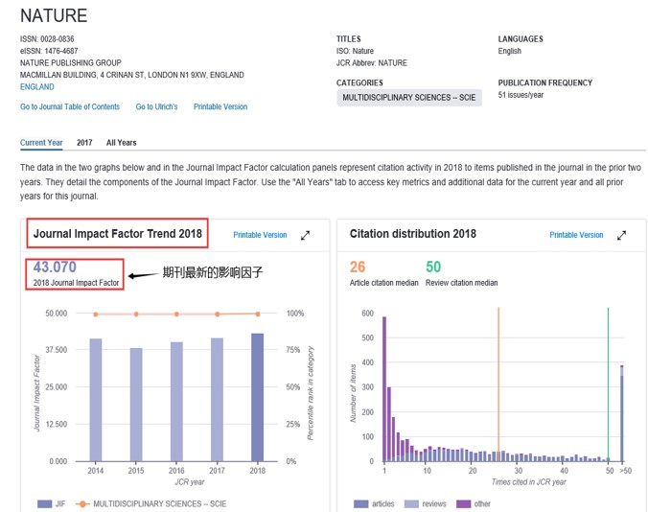Select the eISSN: 1476-4687 text

[49, 51]
